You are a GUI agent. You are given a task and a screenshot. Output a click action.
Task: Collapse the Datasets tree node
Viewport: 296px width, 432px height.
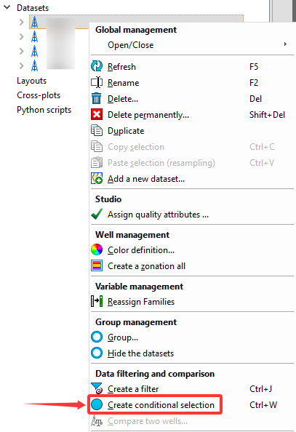(7, 7)
